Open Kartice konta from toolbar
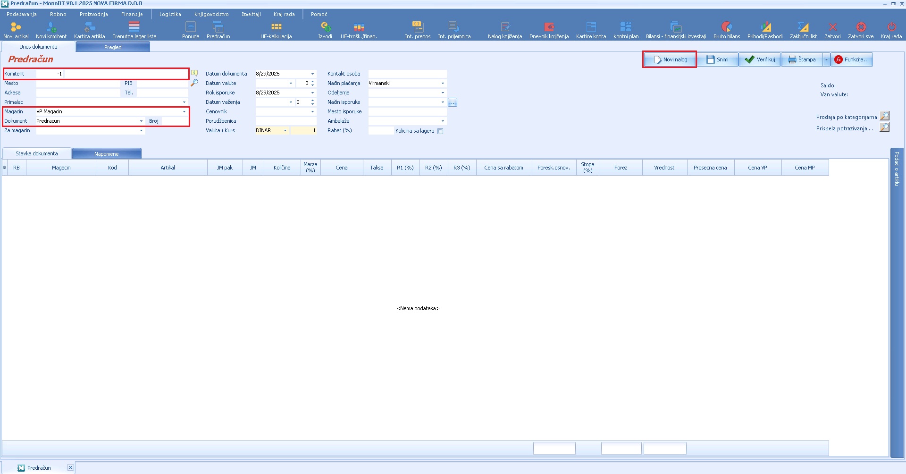Image resolution: width=906 pixels, height=474 pixels. click(591, 30)
